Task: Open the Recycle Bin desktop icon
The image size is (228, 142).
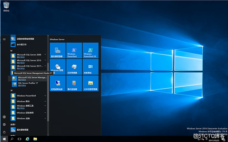Action: tap(6, 7)
